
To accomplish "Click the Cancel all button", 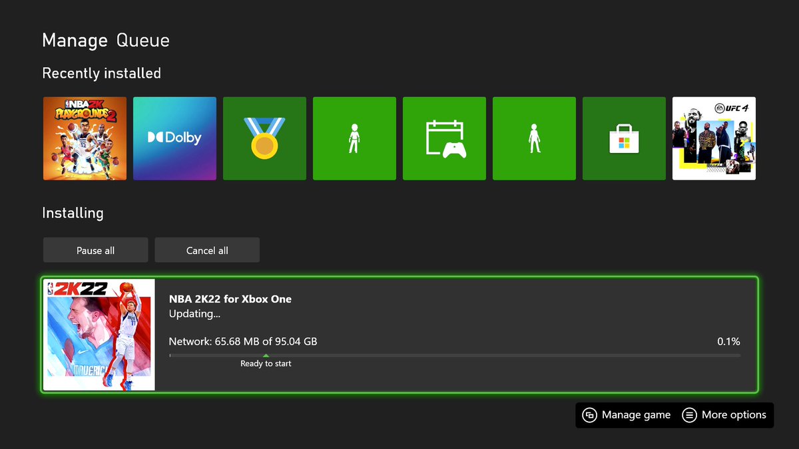I will pyautogui.click(x=207, y=250).
